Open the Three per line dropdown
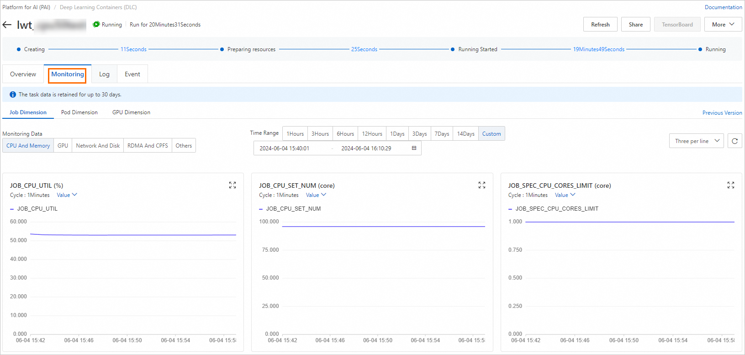 [696, 141]
